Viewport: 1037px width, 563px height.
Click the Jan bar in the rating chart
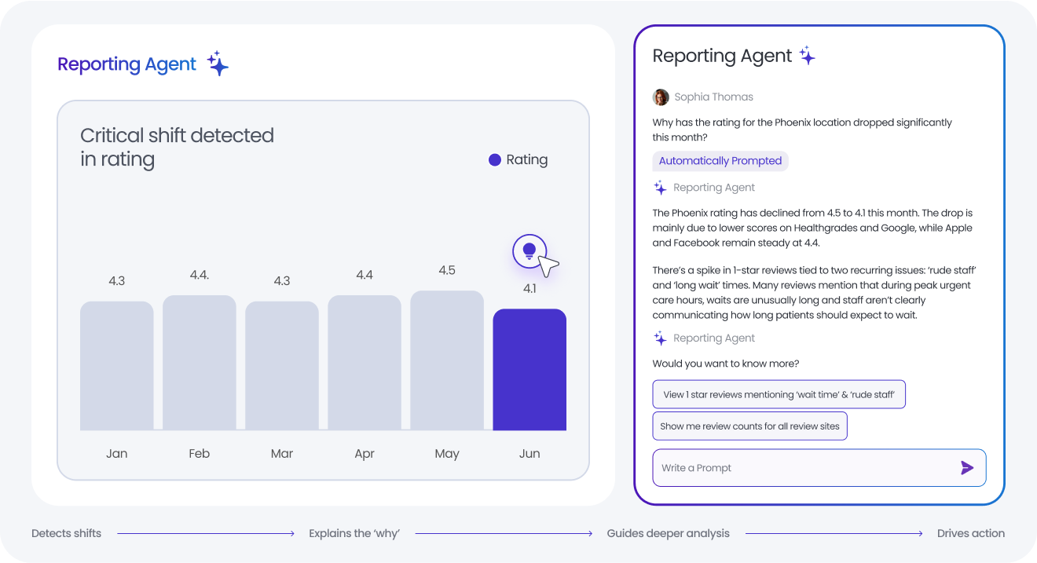[x=117, y=366]
